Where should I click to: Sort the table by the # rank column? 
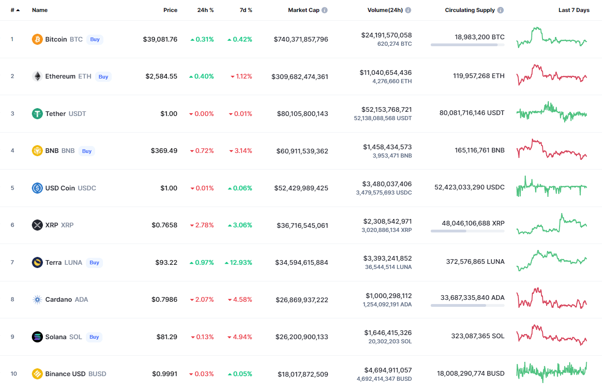[x=15, y=10]
